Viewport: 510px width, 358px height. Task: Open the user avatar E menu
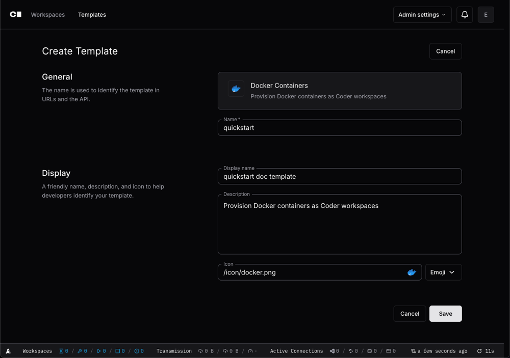pyautogui.click(x=486, y=15)
